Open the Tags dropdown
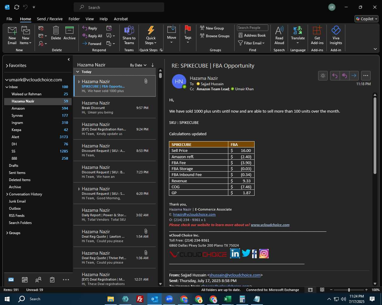 (188, 35)
